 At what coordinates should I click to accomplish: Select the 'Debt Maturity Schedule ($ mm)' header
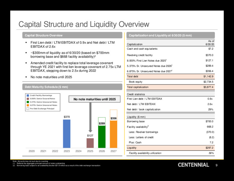point(72,87)
